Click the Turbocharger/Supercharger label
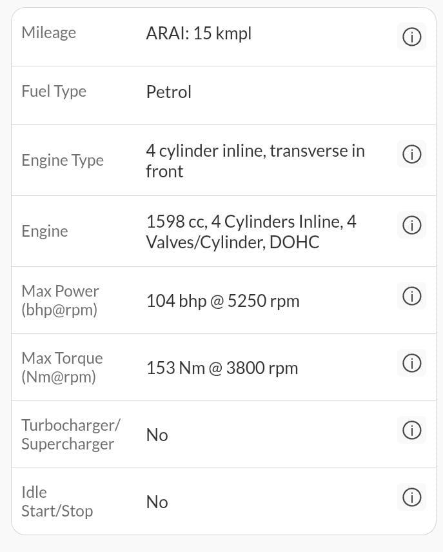The image size is (443, 552). (x=70, y=435)
